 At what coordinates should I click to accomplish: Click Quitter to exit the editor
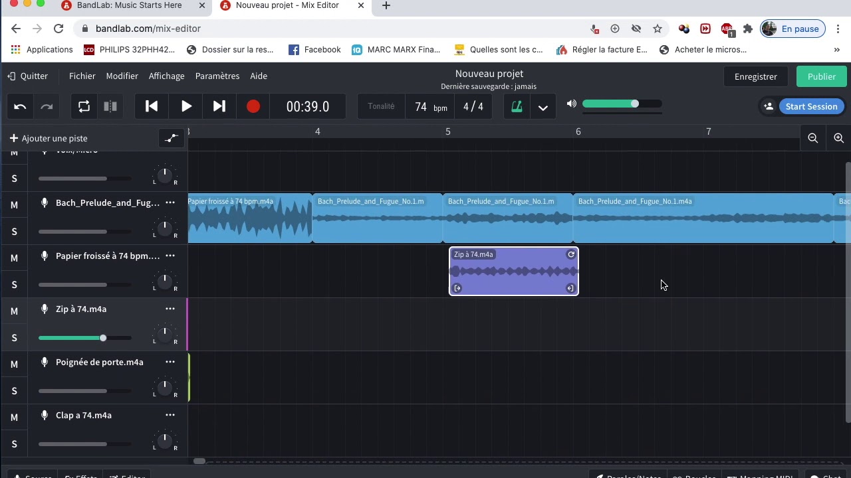[28, 76]
